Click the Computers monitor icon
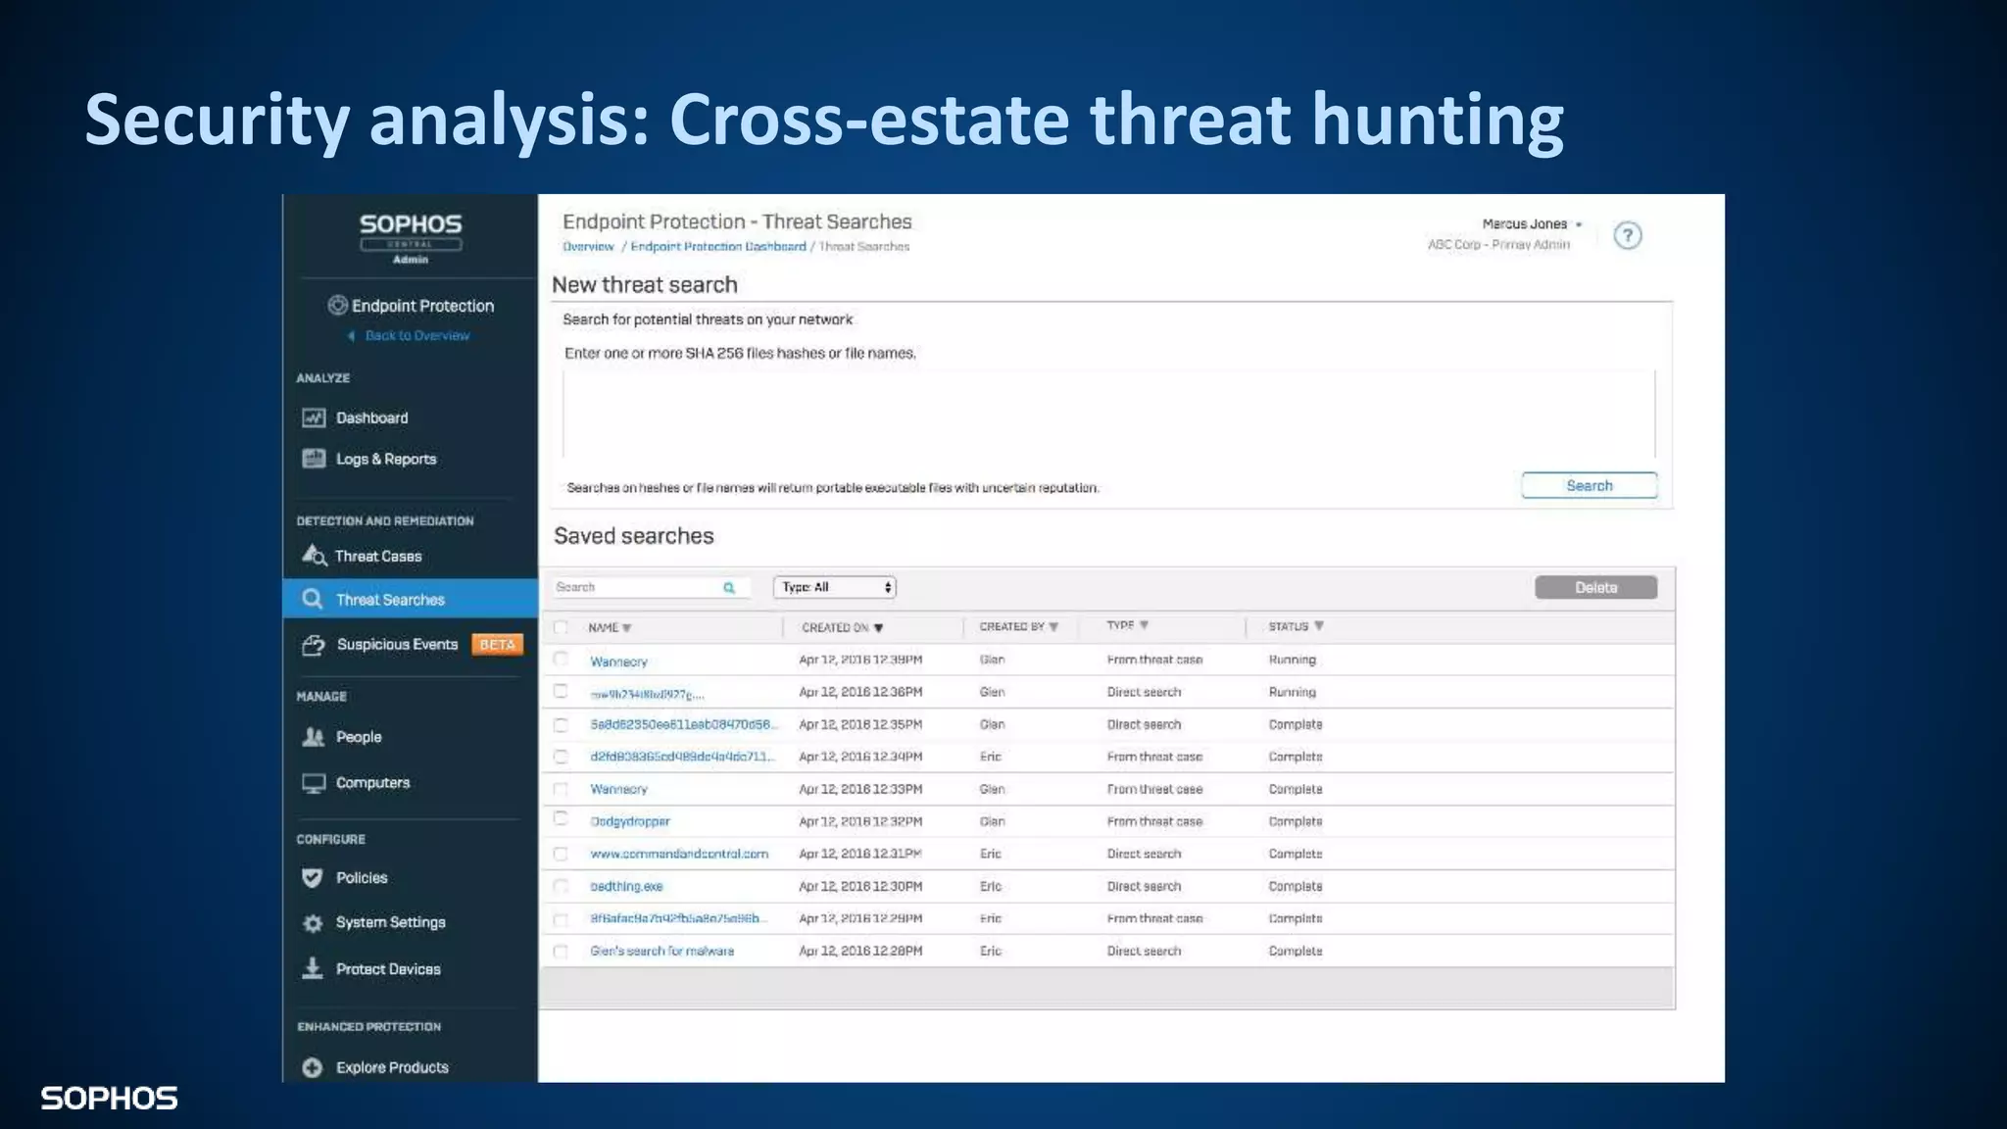 coord(314,783)
